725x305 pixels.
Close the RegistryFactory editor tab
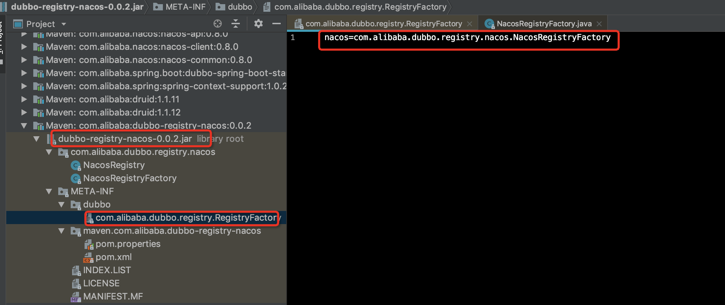(470, 24)
